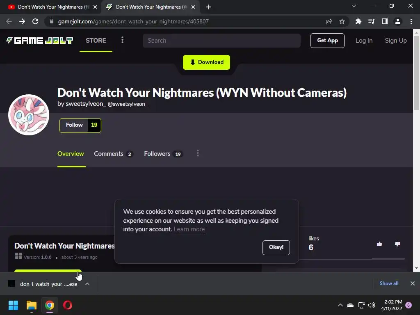Image resolution: width=420 pixels, height=315 pixels.
Task: Close the downloads bar
Action: point(413,283)
